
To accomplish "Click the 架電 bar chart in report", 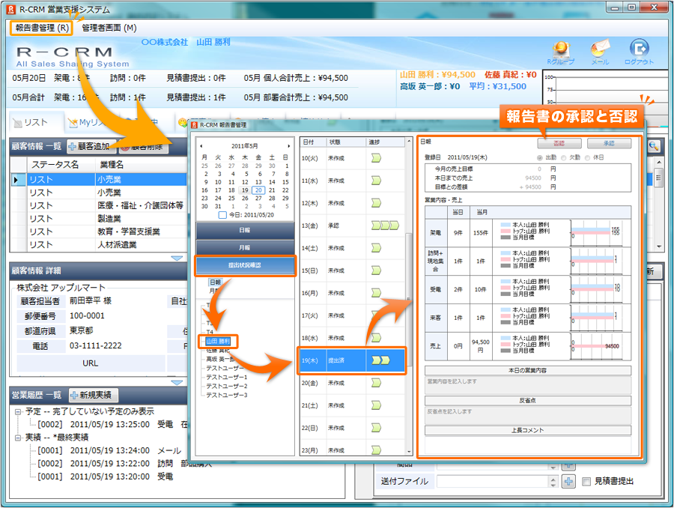I will pyautogui.click(x=597, y=233).
